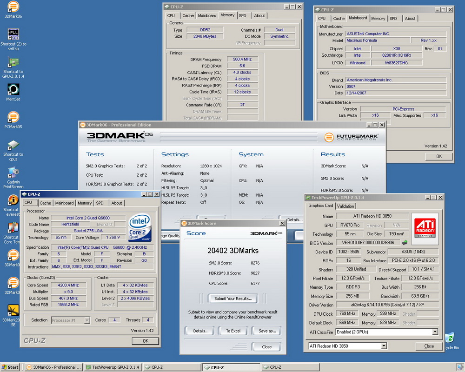This screenshot has height=372, width=465.
Task: Open the Windows Start menu
Action: [x=10, y=367]
